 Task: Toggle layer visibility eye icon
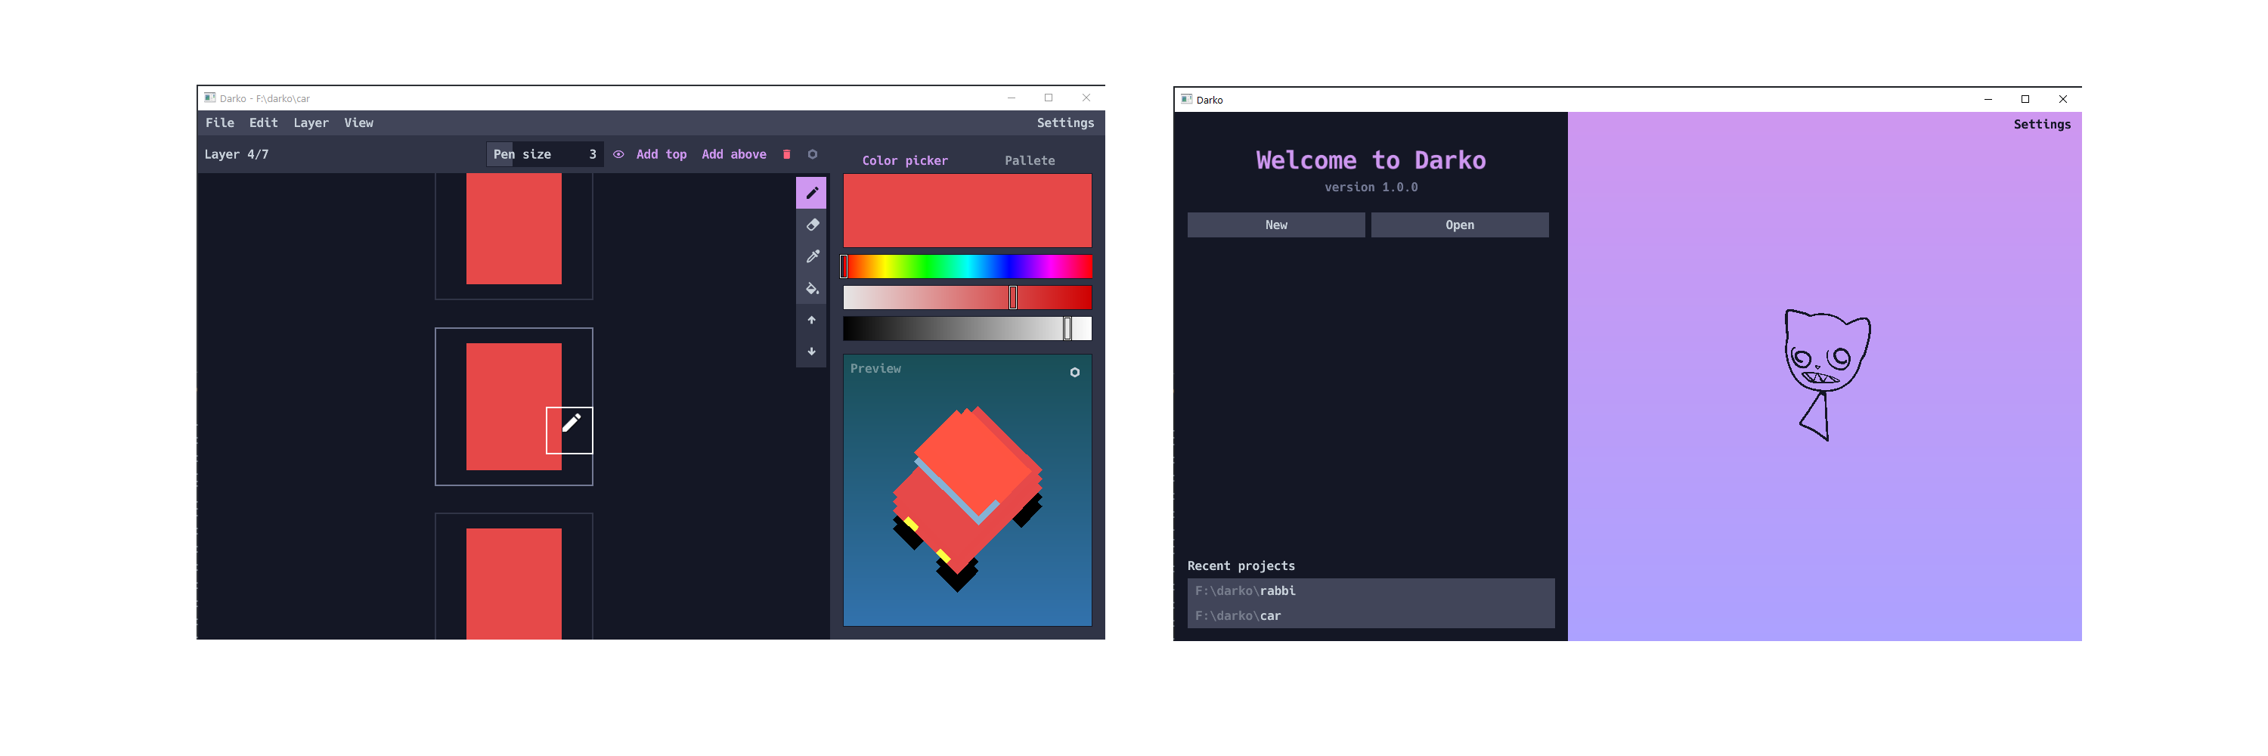click(x=618, y=154)
